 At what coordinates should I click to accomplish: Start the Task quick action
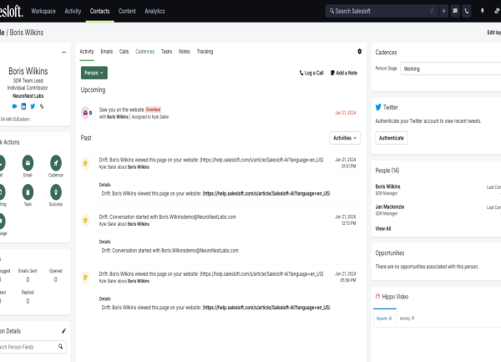coord(28,192)
